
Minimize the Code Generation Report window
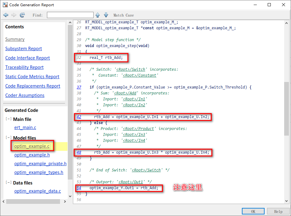click(255, 5)
